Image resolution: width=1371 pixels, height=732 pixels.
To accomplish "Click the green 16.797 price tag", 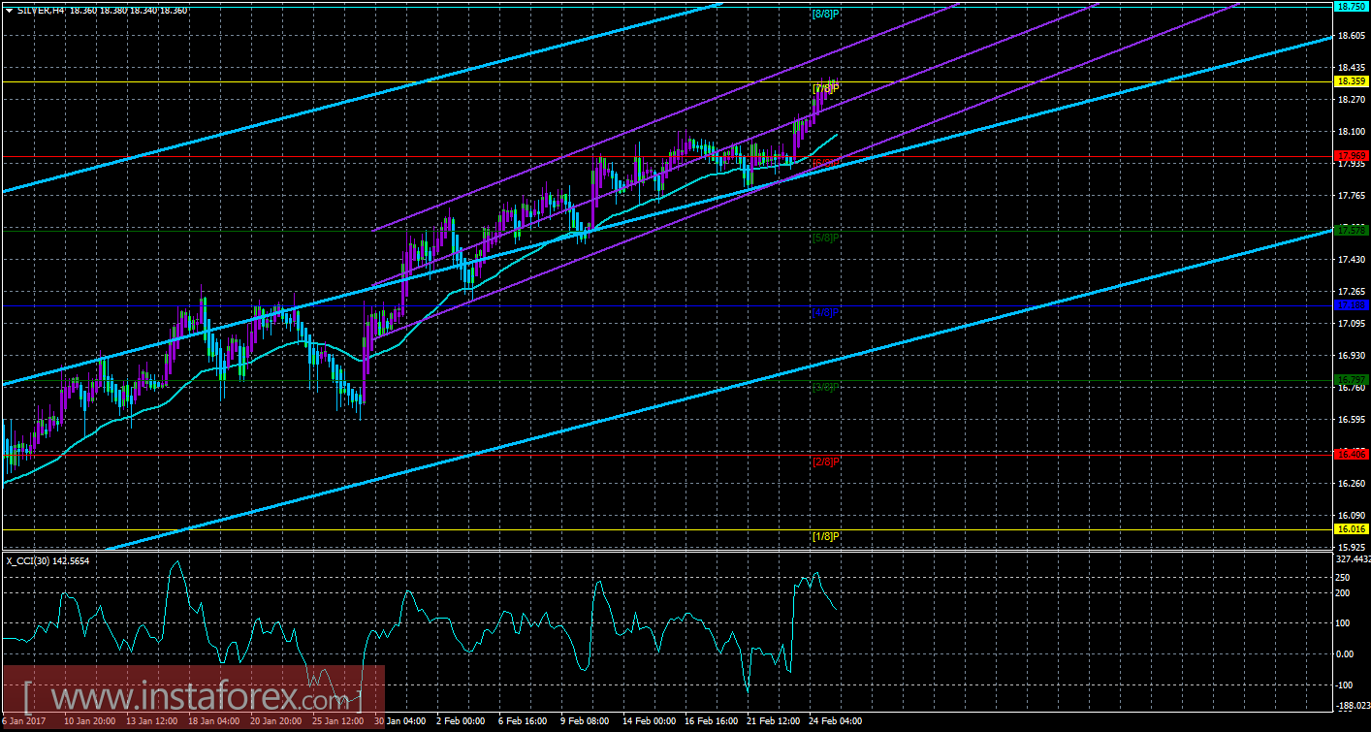I will 1351,379.
